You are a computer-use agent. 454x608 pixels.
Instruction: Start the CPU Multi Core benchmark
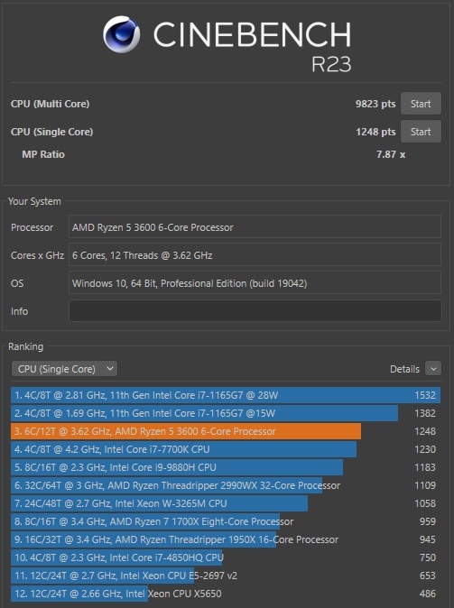421,104
